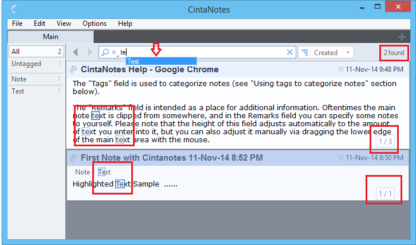Select the Test tag in sidebar

36,91
